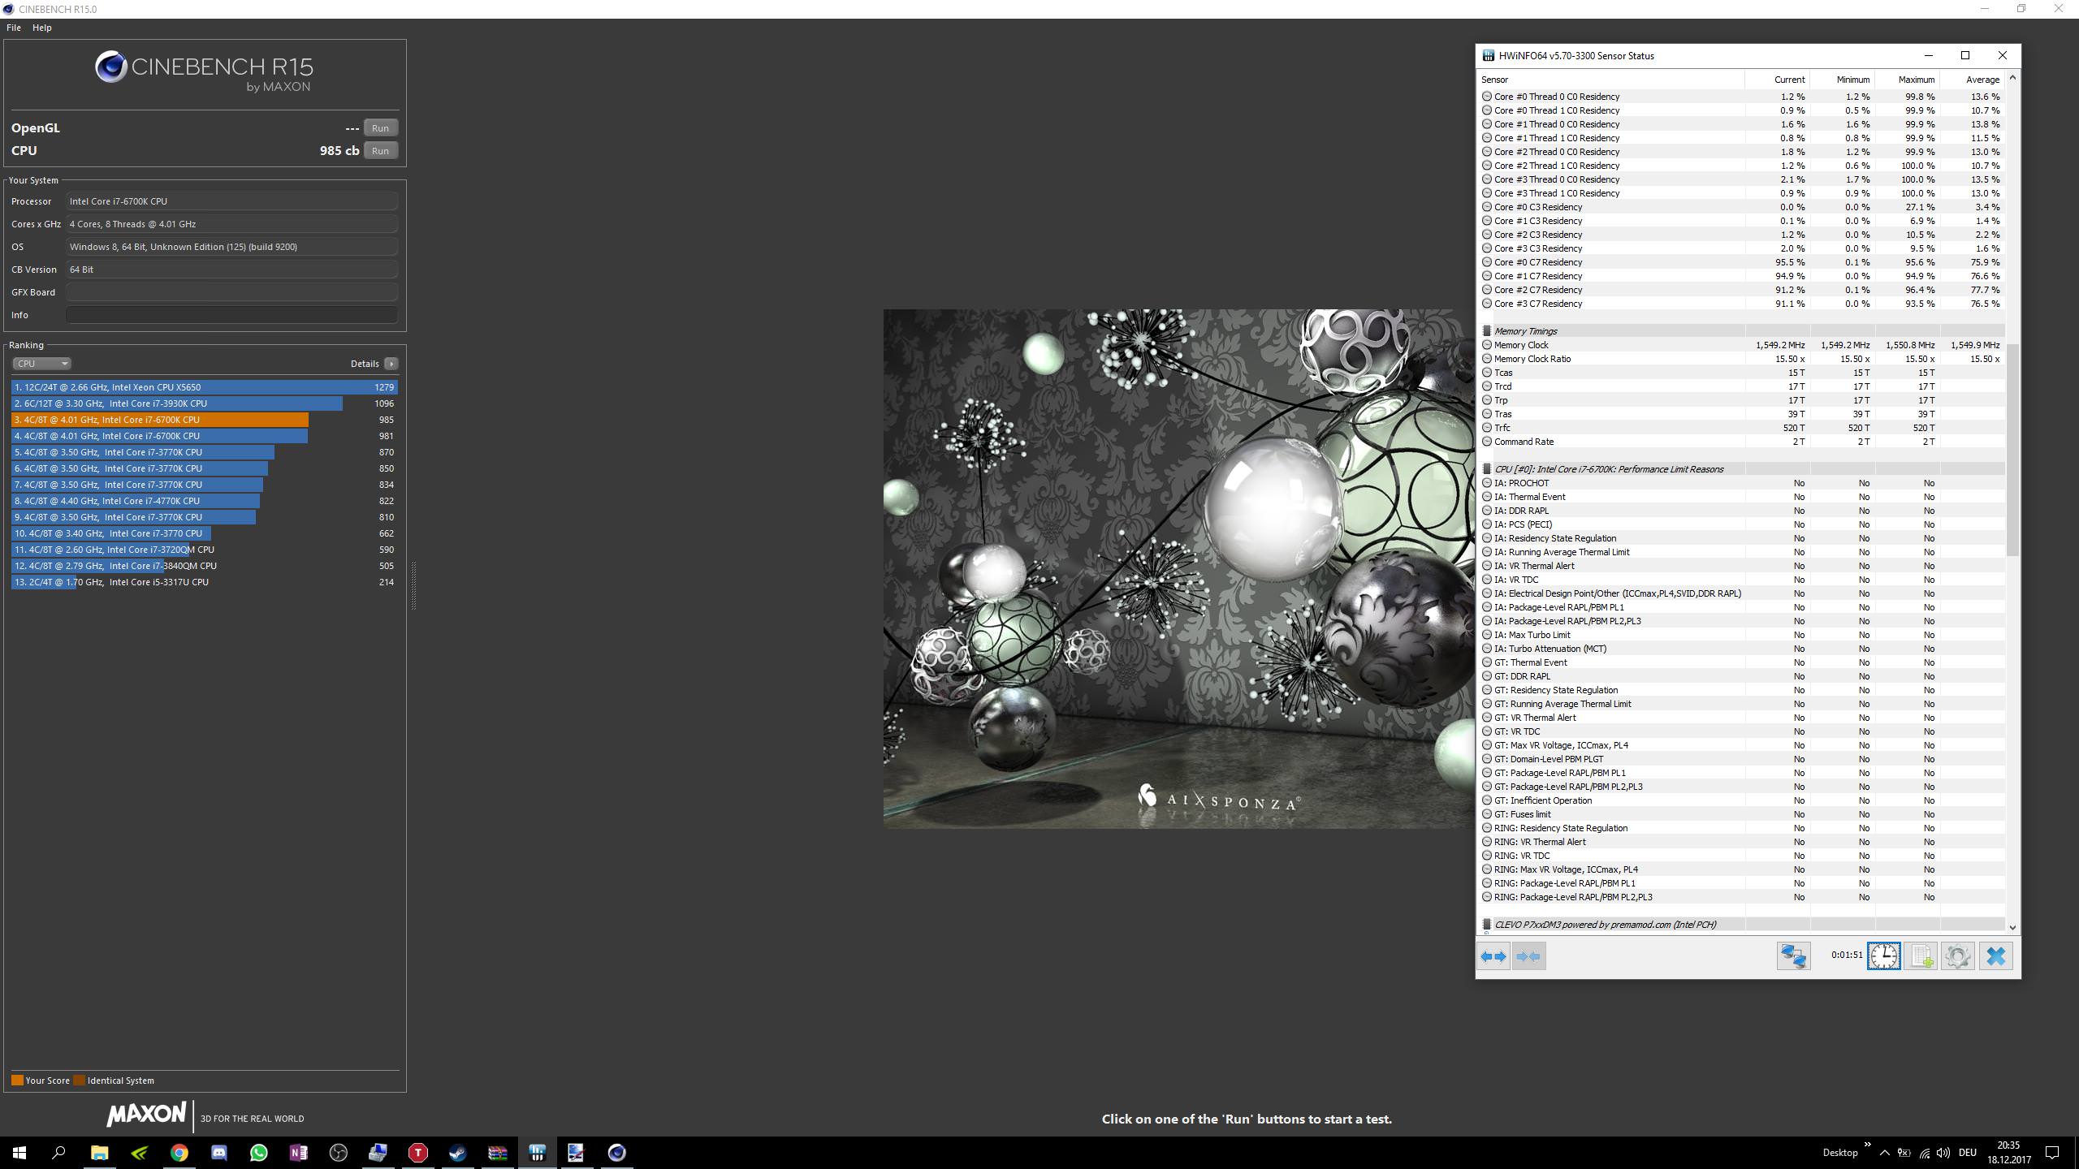The height and width of the screenshot is (1169, 2079).
Task: Click HWiNFO shrink layout arrows button
Action: click(1528, 956)
